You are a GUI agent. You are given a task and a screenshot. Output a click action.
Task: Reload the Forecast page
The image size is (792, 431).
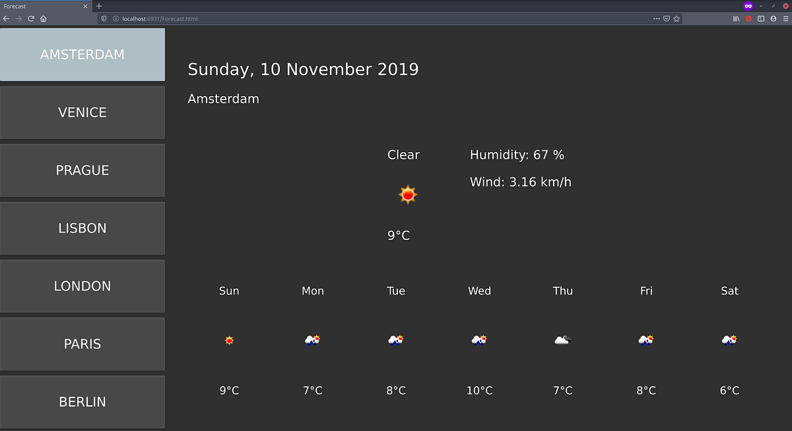(x=31, y=18)
